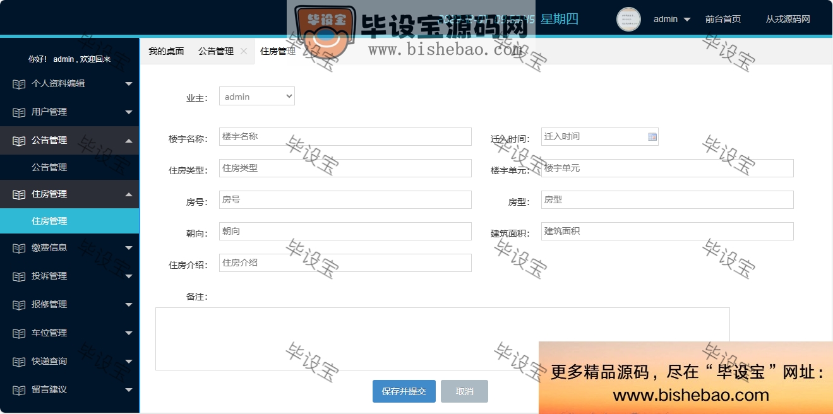The width and height of the screenshot is (833, 414).
Task: Expand the 车位管理 menu arrow
Action: point(129,333)
